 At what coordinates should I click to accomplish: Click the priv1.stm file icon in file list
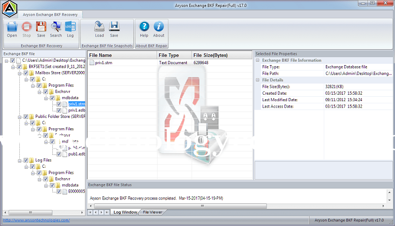tap(92, 63)
